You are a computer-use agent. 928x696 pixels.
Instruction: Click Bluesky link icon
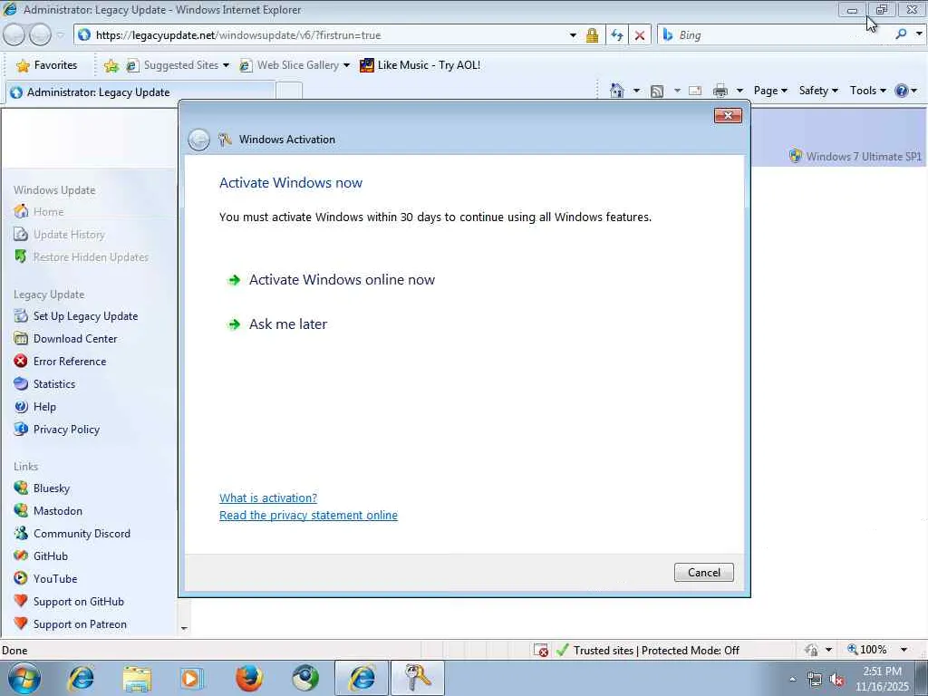tap(21, 488)
